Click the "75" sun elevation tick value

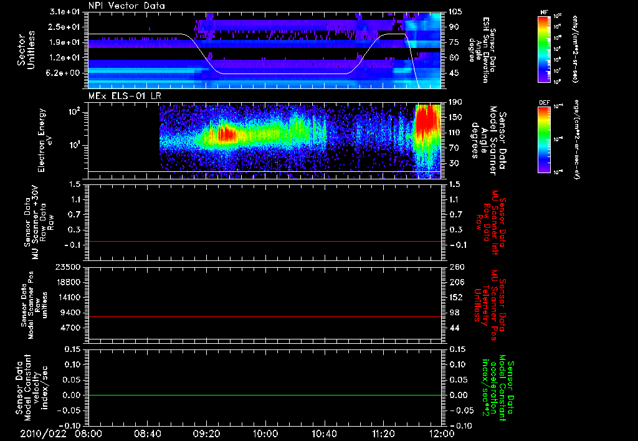click(454, 42)
